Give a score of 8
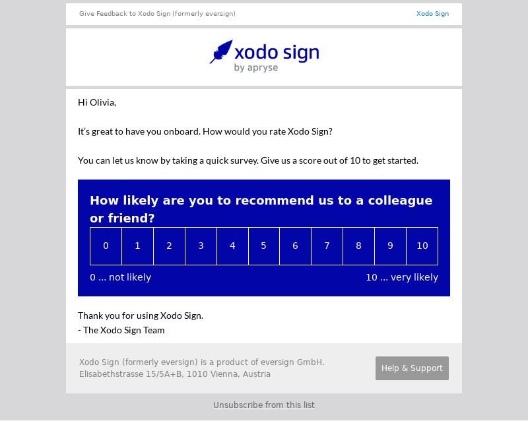The image size is (528, 433). pos(358,246)
